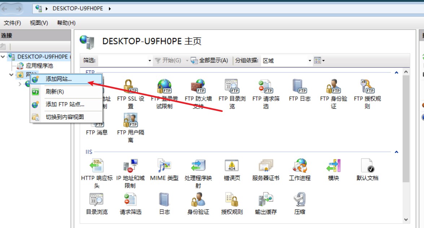Collapse the IIS group section

click(x=397, y=152)
